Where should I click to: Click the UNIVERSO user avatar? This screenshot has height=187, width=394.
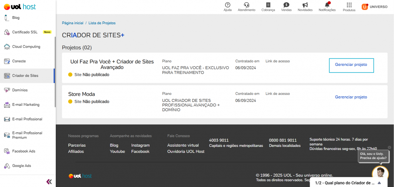coord(365,7)
